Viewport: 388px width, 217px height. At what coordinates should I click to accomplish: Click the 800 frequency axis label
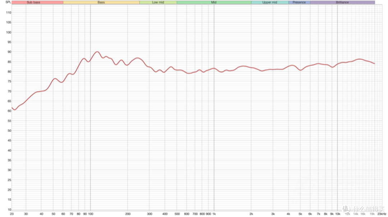[202, 214]
